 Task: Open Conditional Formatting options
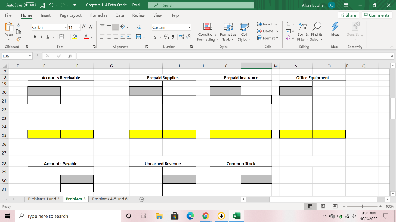pos(207,33)
